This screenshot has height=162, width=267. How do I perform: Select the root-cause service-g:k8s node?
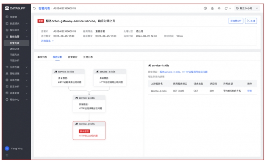click(89, 130)
